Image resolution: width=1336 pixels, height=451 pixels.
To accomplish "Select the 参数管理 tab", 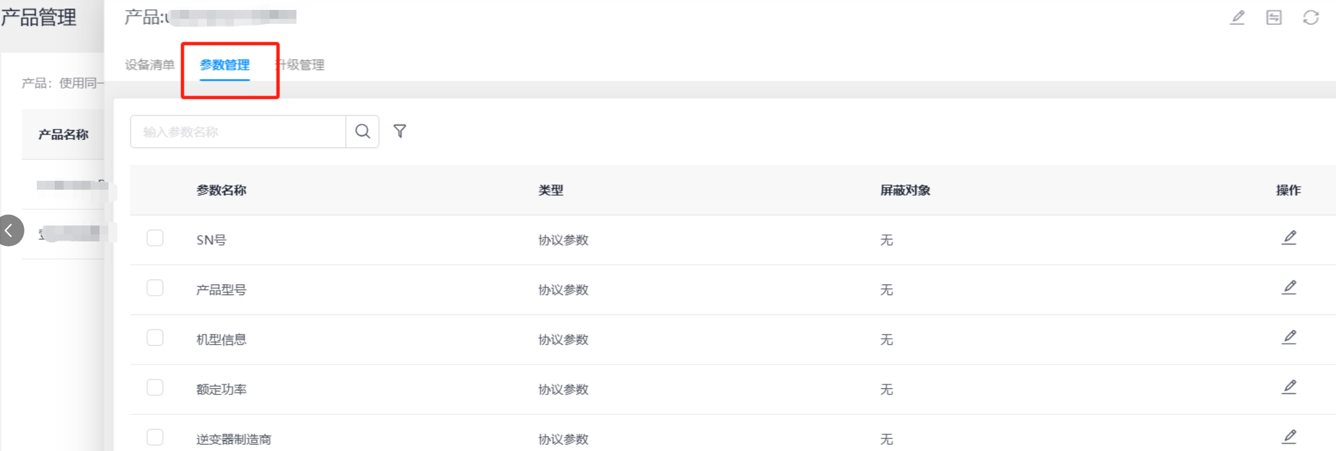I will click(x=224, y=65).
